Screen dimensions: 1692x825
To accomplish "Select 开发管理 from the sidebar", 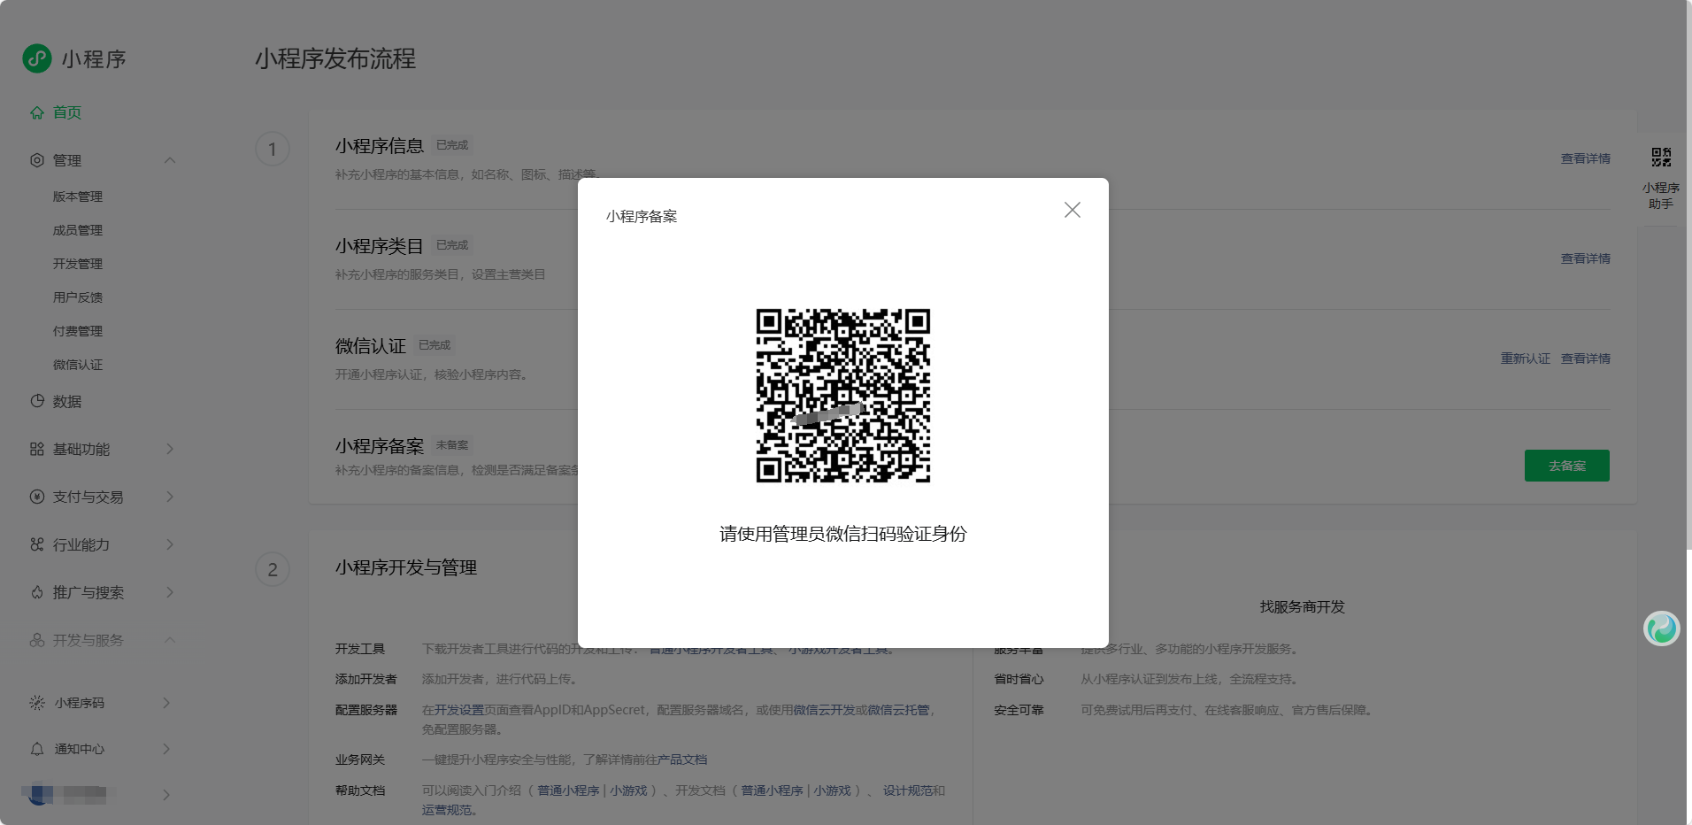I will point(78,264).
